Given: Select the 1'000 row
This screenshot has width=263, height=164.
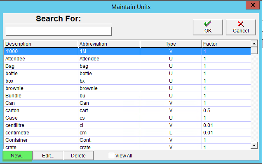Looking at the screenshot, I should click(x=127, y=51).
